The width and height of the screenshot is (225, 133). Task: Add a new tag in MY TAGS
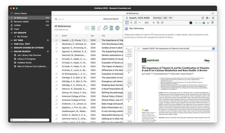pos(48,40)
